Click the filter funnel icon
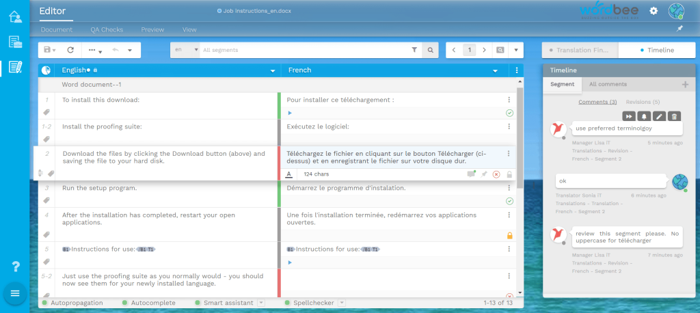The height and width of the screenshot is (313, 700). pos(414,50)
